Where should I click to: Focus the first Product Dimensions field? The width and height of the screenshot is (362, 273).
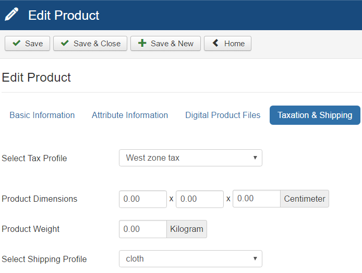[x=143, y=199]
